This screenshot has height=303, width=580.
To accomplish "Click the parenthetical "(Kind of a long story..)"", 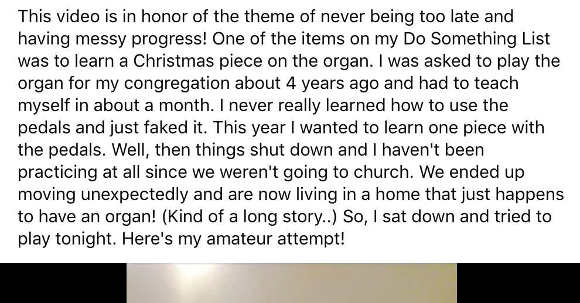I will tap(250, 217).
